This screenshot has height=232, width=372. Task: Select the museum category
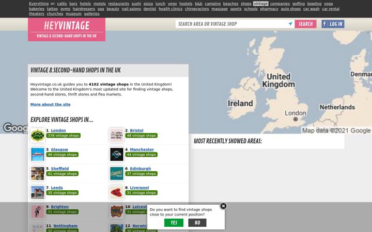pos(73,14)
